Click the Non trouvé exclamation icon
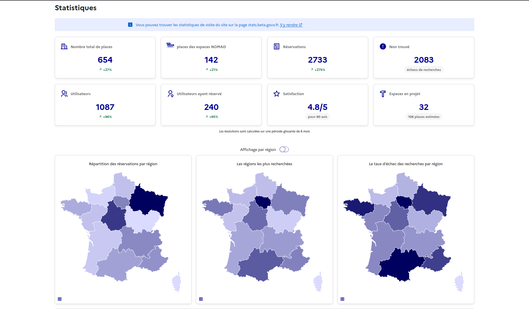The height and width of the screenshot is (309, 529). [x=383, y=46]
